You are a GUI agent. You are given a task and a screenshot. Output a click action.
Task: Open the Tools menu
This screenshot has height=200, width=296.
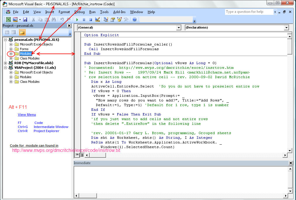coord(104,12)
